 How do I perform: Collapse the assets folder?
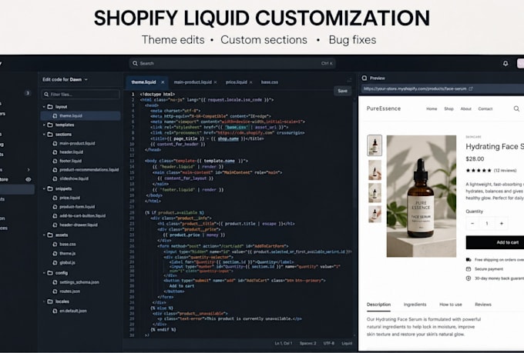(44, 235)
